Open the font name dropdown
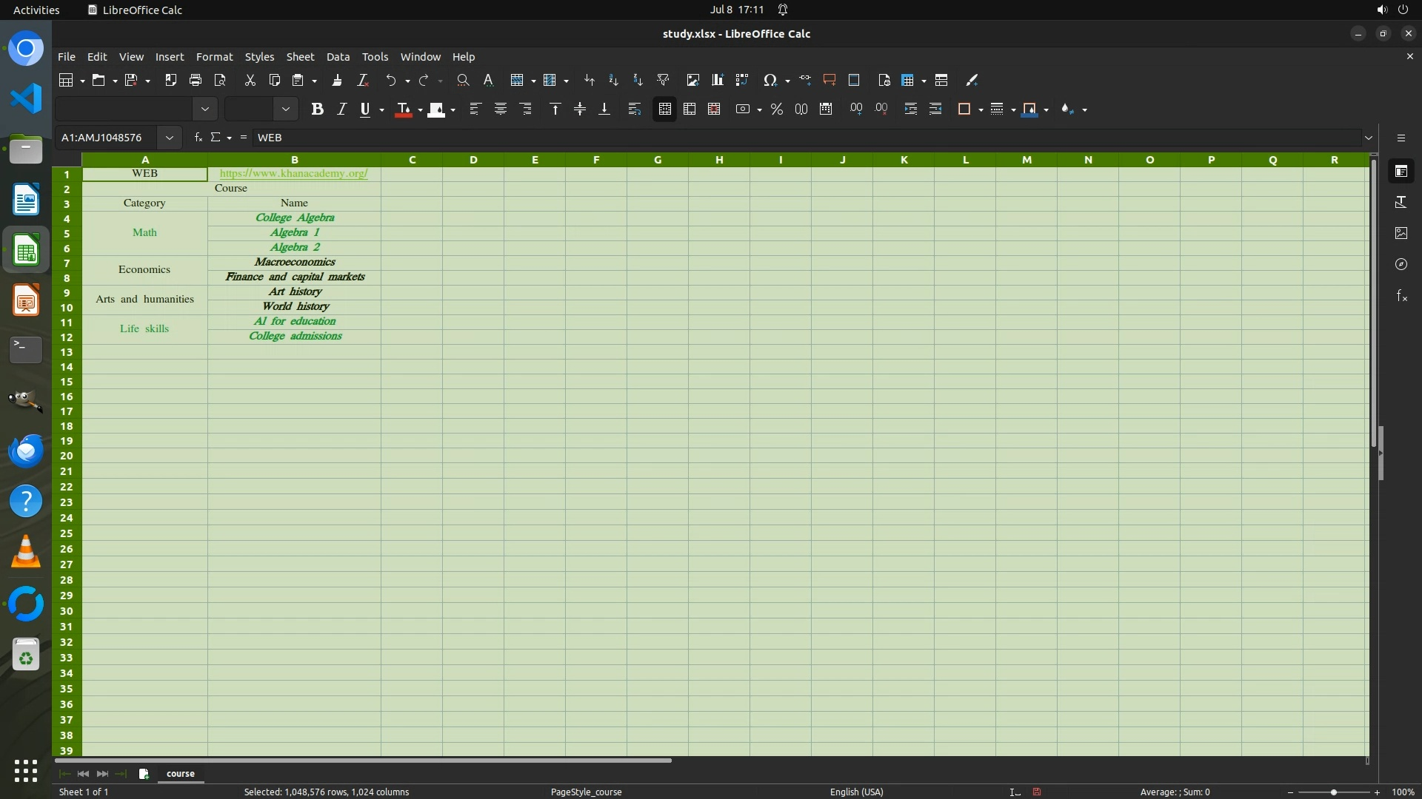The height and width of the screenshot is (799, 1422). pos(205,109)
